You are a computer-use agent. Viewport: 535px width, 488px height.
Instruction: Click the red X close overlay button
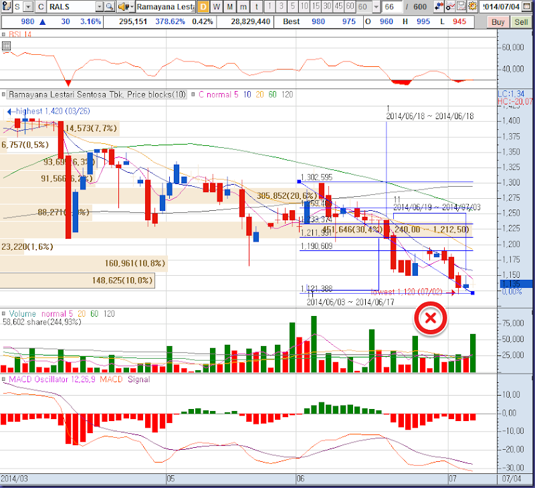coord(431,318)
